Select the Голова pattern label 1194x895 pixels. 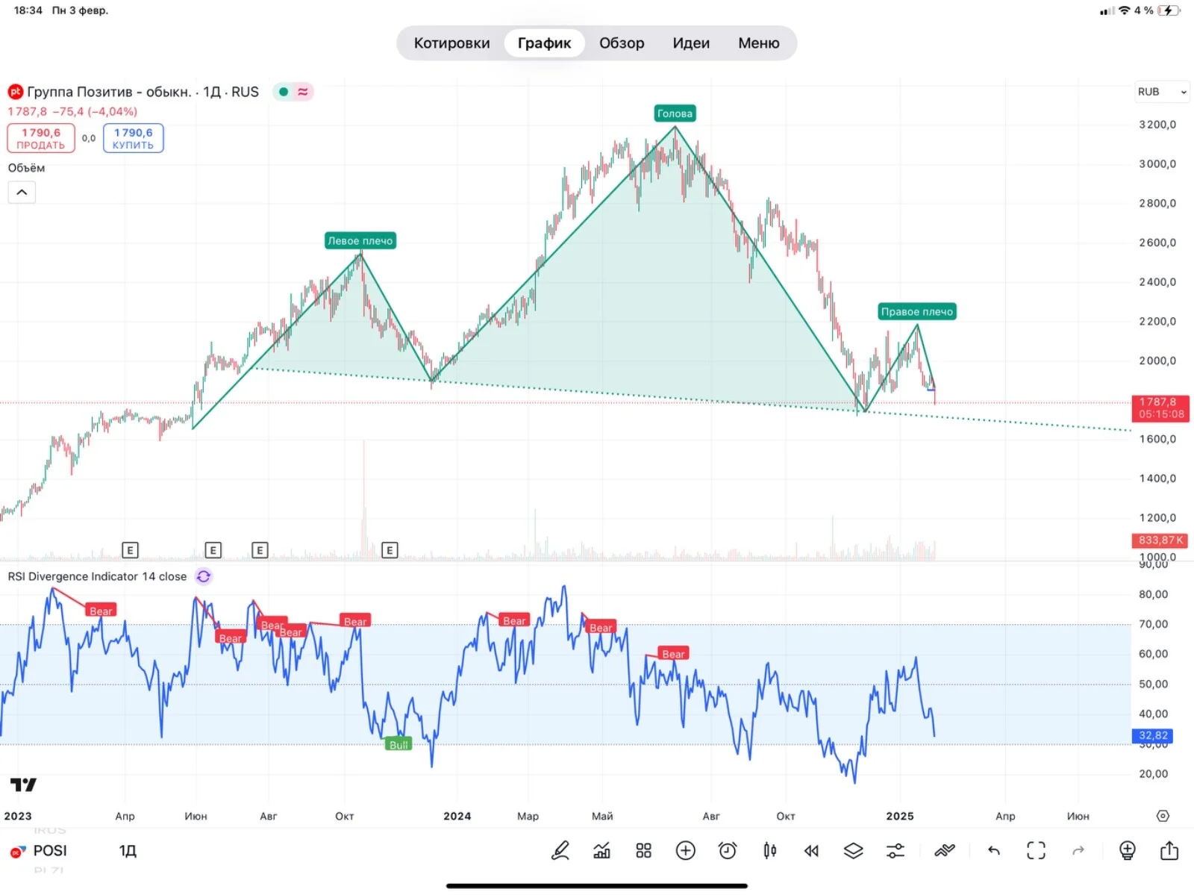pos(675,113)
